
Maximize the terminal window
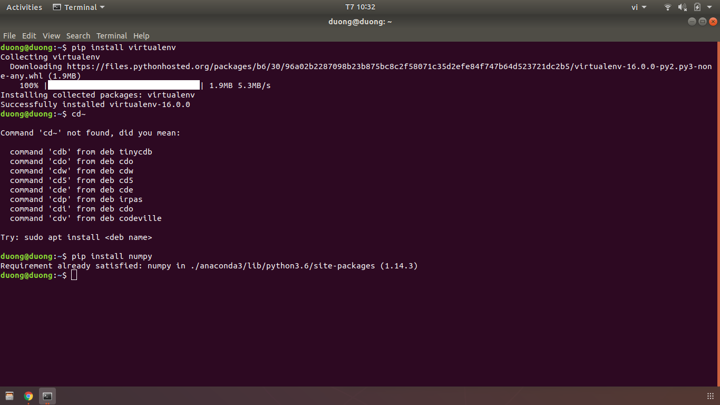point(703,22)
